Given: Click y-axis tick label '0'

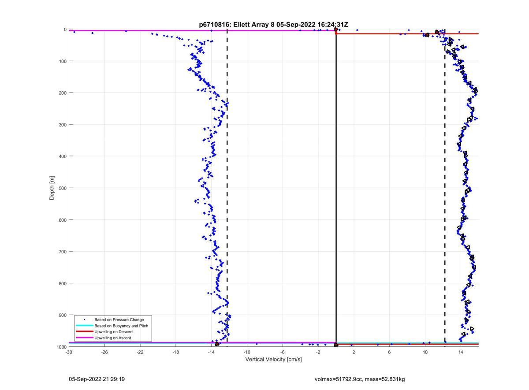Looking at the screenshot, I should [x=65, y=30].
